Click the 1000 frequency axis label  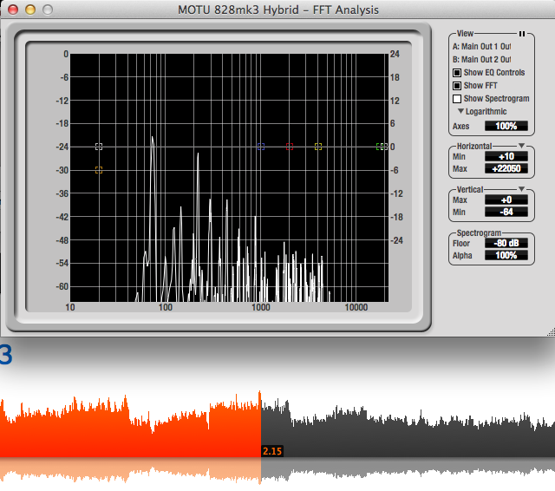tap(261, 307)
